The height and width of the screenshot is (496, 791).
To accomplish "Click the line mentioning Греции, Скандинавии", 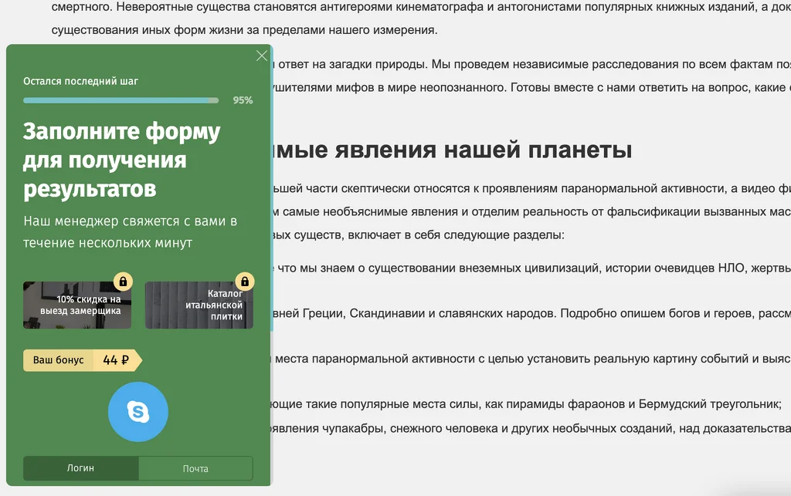I will tap(531, 313).
